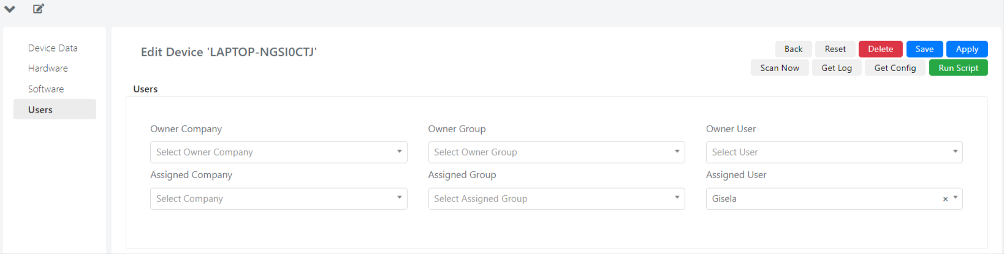Open the Owner User dropdown
Image resolution: width=1004 pixels, height=254 pixels.
[x=834, y=152]
